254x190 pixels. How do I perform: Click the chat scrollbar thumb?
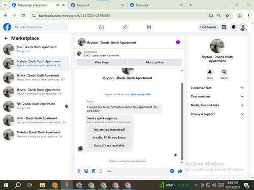pos(182,122)
